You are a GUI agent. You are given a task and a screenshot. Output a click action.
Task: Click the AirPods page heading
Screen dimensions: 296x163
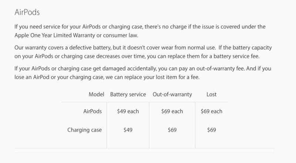click(27, 12)
